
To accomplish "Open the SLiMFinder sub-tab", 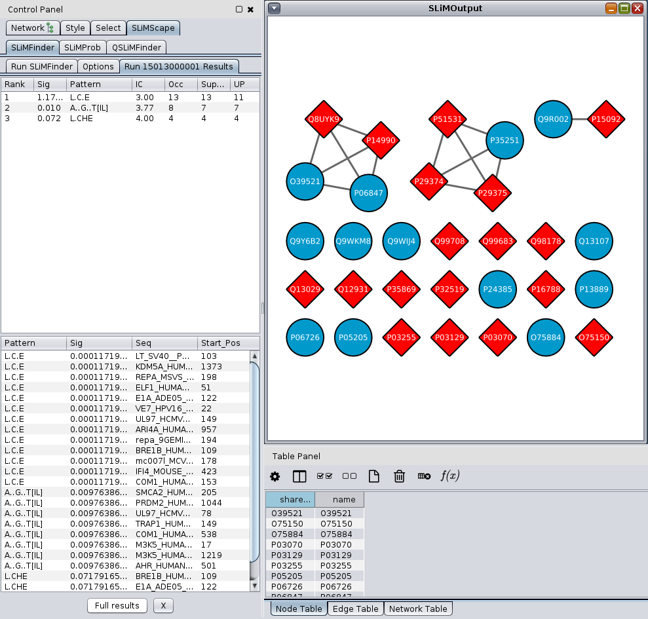I will (x=33, y=47).
